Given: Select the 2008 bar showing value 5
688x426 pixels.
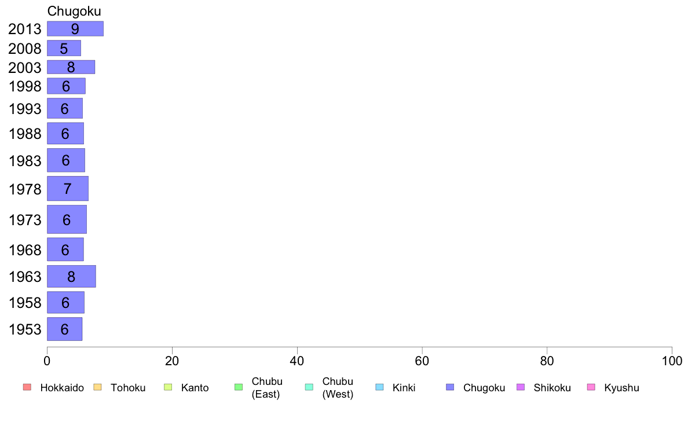Looking at the screenshot, I should click(x=64, y=48).
